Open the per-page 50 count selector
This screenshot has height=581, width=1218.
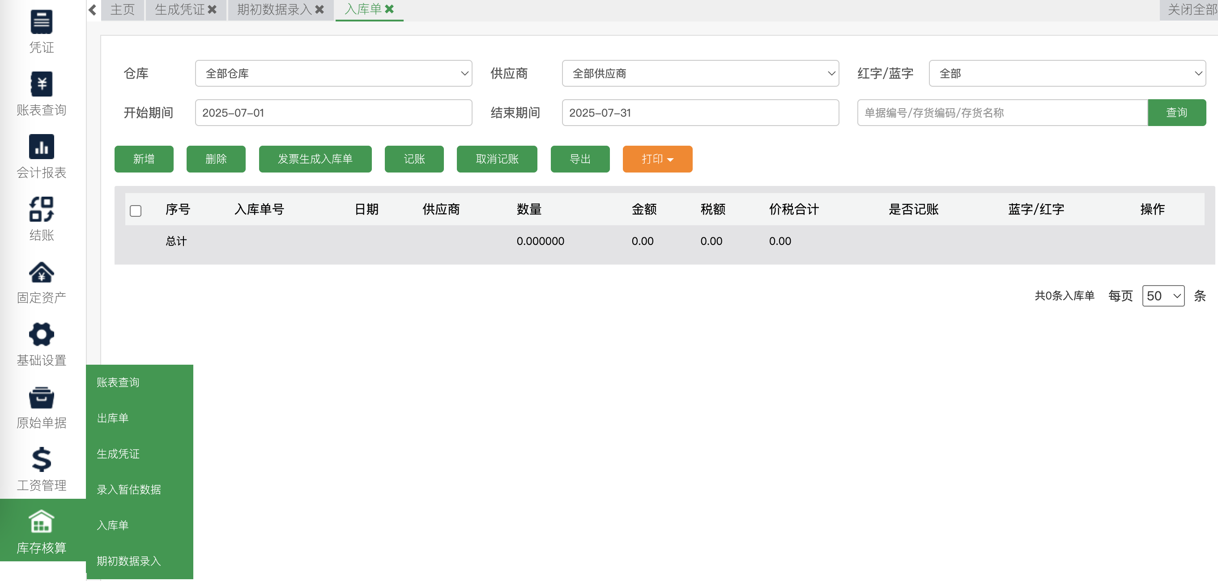1163,296
